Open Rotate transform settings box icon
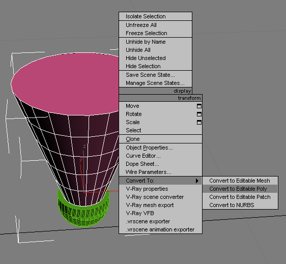The height and width of the screenshot is (264, 286). tap(199, 114)
